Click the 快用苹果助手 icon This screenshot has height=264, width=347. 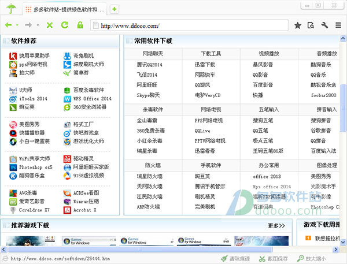click(13, 56)
